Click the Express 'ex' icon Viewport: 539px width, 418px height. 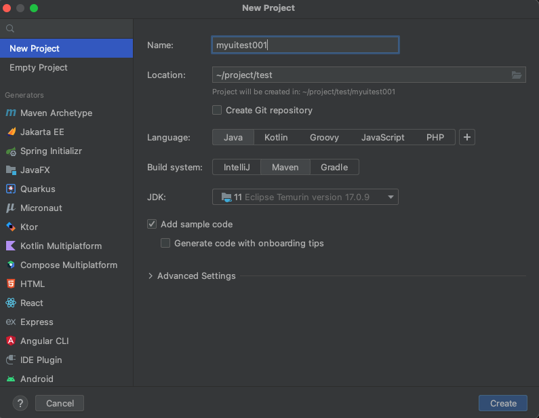pos(11,322)
